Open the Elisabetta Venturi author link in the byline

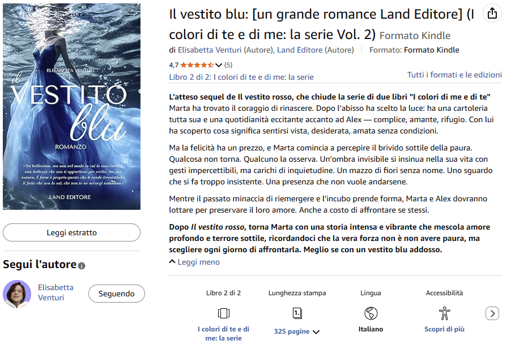pyautogui.click(x=210, y=50)
